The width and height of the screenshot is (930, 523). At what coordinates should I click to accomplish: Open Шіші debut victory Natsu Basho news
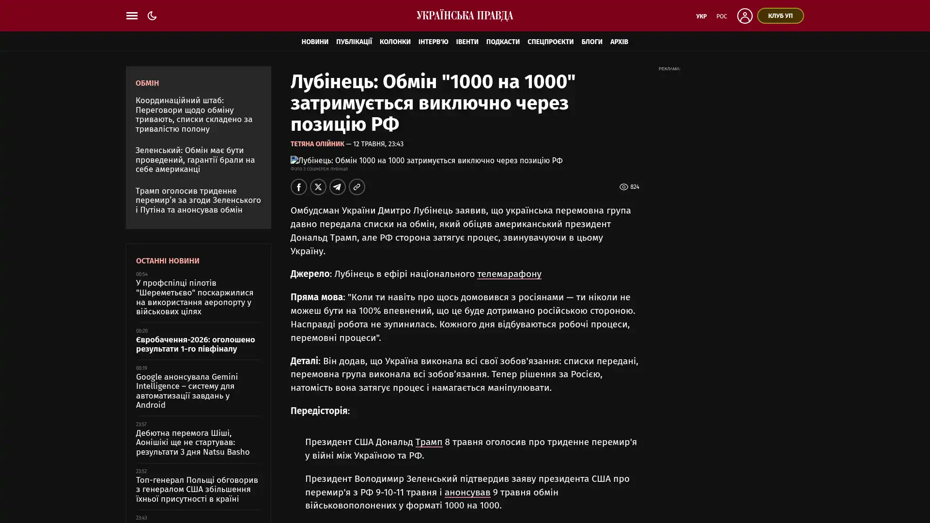(x=193, y=443)
